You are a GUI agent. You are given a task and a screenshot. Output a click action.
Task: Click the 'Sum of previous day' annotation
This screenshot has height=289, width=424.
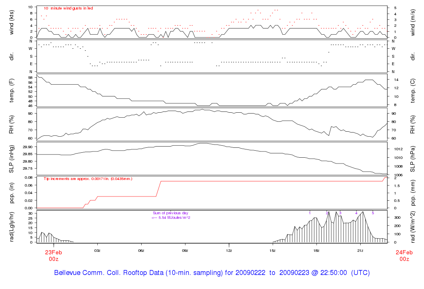tap(170, 213)
